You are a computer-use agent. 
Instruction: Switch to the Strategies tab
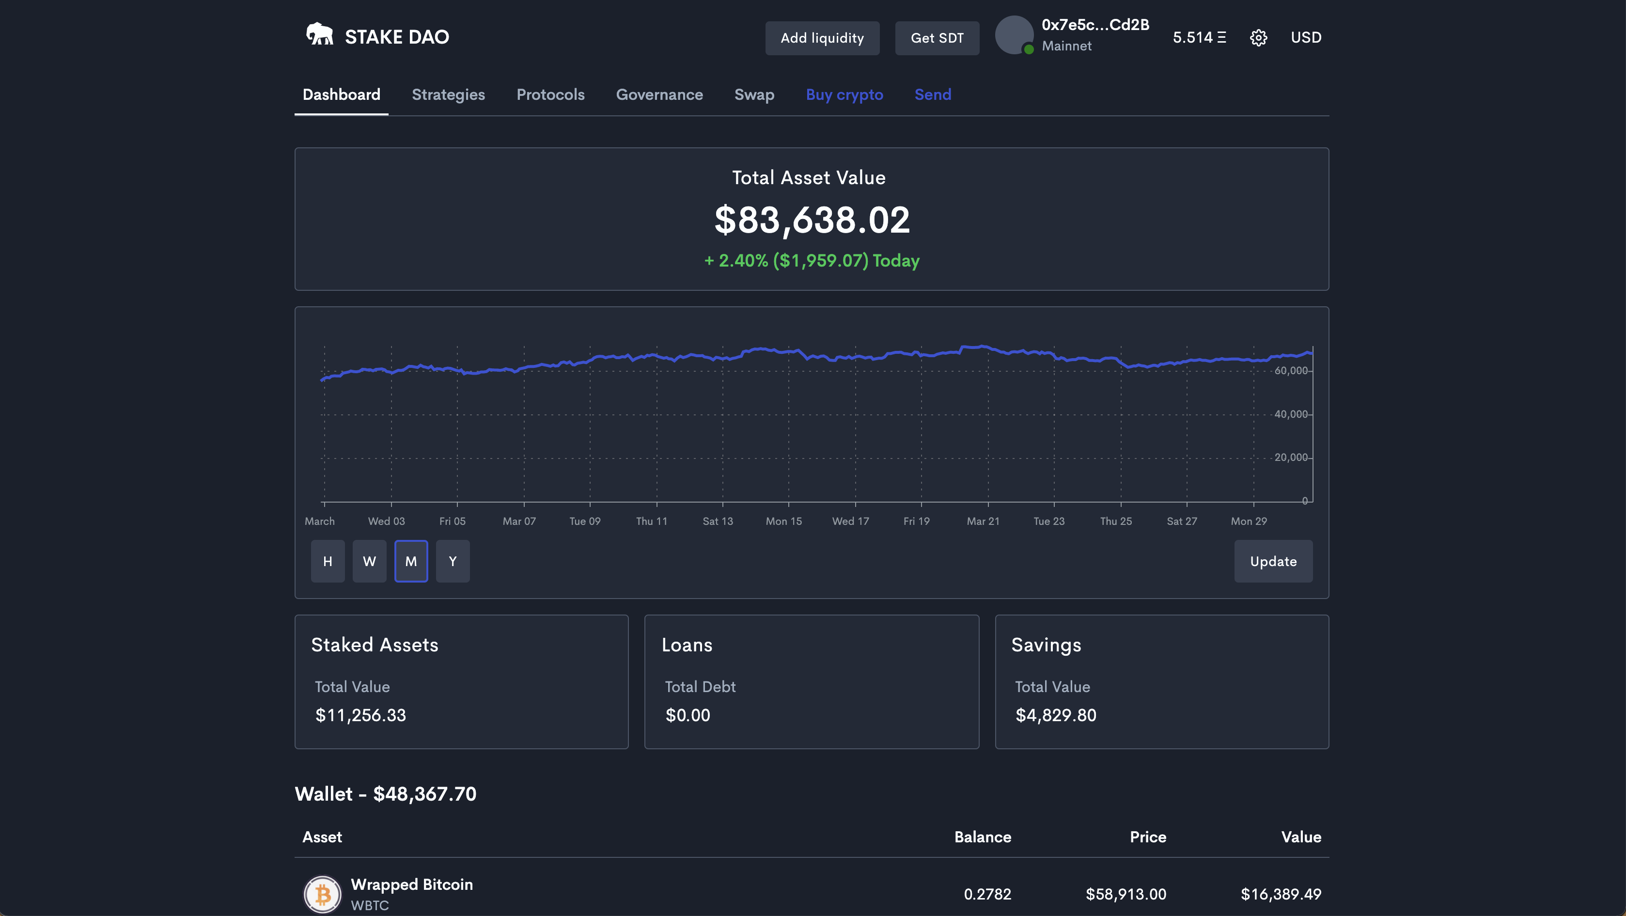[448, 95]
